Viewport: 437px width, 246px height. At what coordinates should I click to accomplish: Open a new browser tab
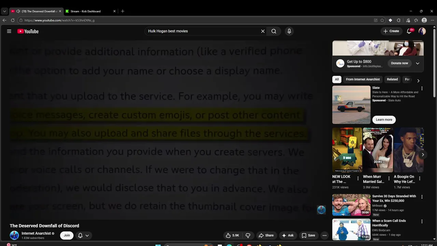[x=123, y=11]
